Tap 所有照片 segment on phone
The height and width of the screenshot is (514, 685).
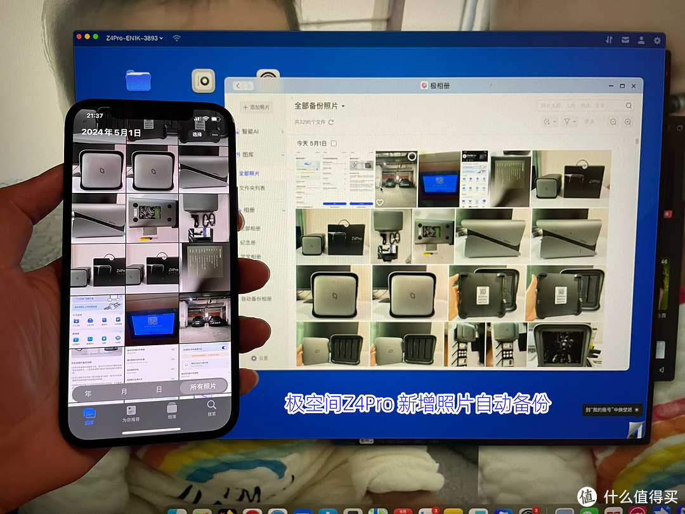tap(203, 386)
